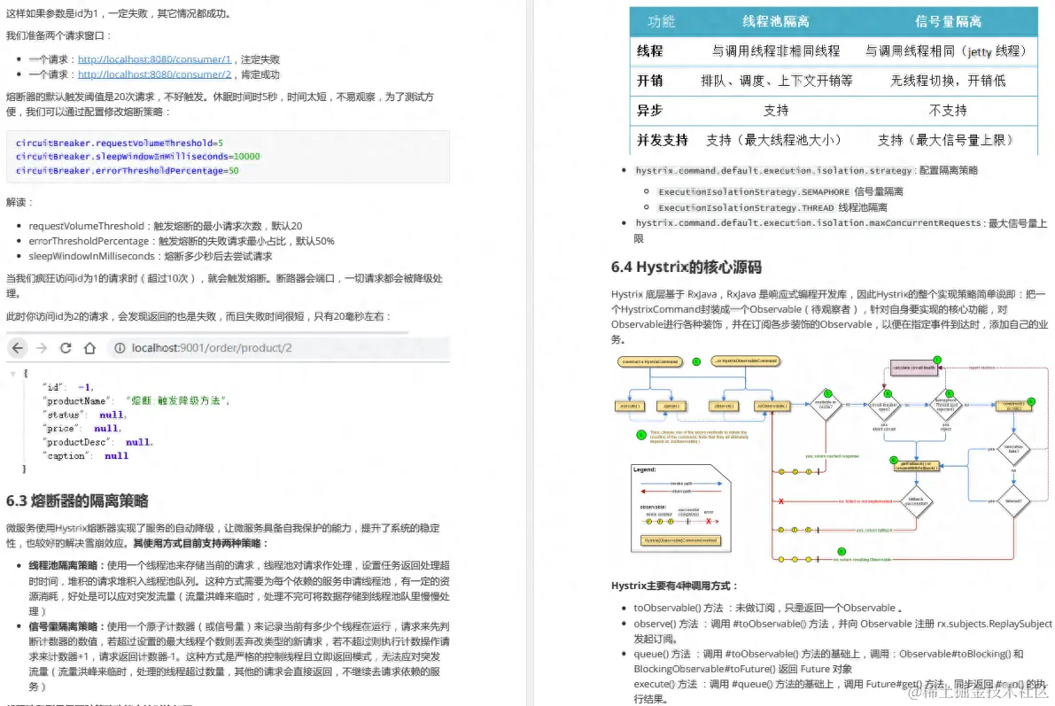Click the "requestVolumeThreshold：触发熔断的最小请求次数" bullet
Image resolution: width=1055 pixels, height=706 pixels.
(165, 226)
